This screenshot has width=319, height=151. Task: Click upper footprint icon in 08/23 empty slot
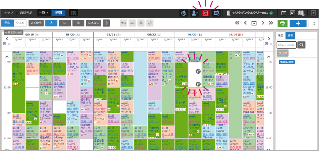(x=198, y=71)
